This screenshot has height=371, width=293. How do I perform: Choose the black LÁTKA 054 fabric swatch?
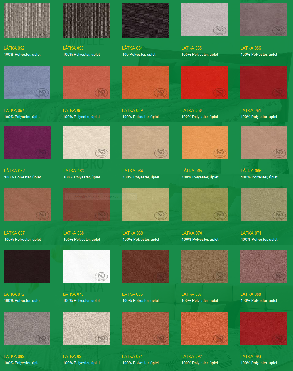[145, 21]
